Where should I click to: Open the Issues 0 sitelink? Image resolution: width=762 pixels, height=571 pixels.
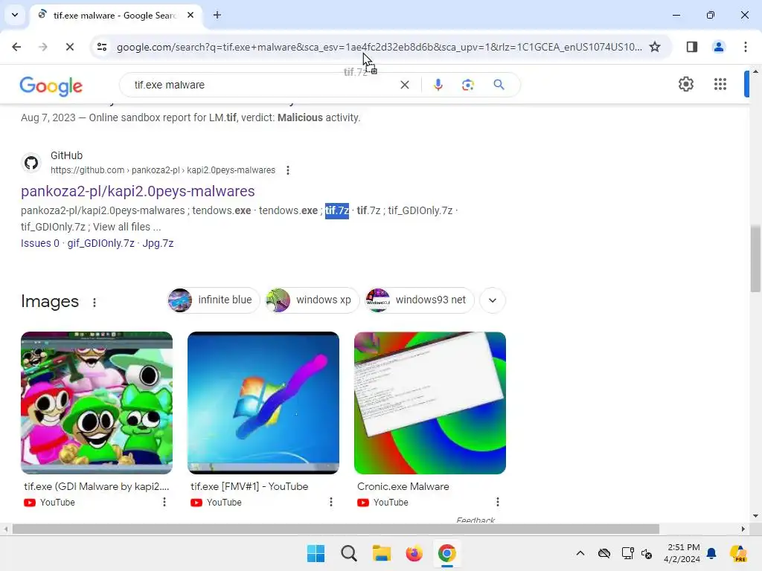40,243
